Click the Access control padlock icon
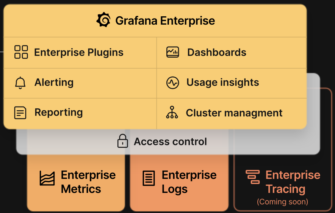The height and width of the screenshot is (213, 335). tap(123, 141)
